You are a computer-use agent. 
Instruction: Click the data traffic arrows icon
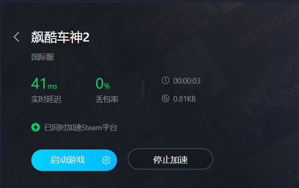click(x=165, y=98)
